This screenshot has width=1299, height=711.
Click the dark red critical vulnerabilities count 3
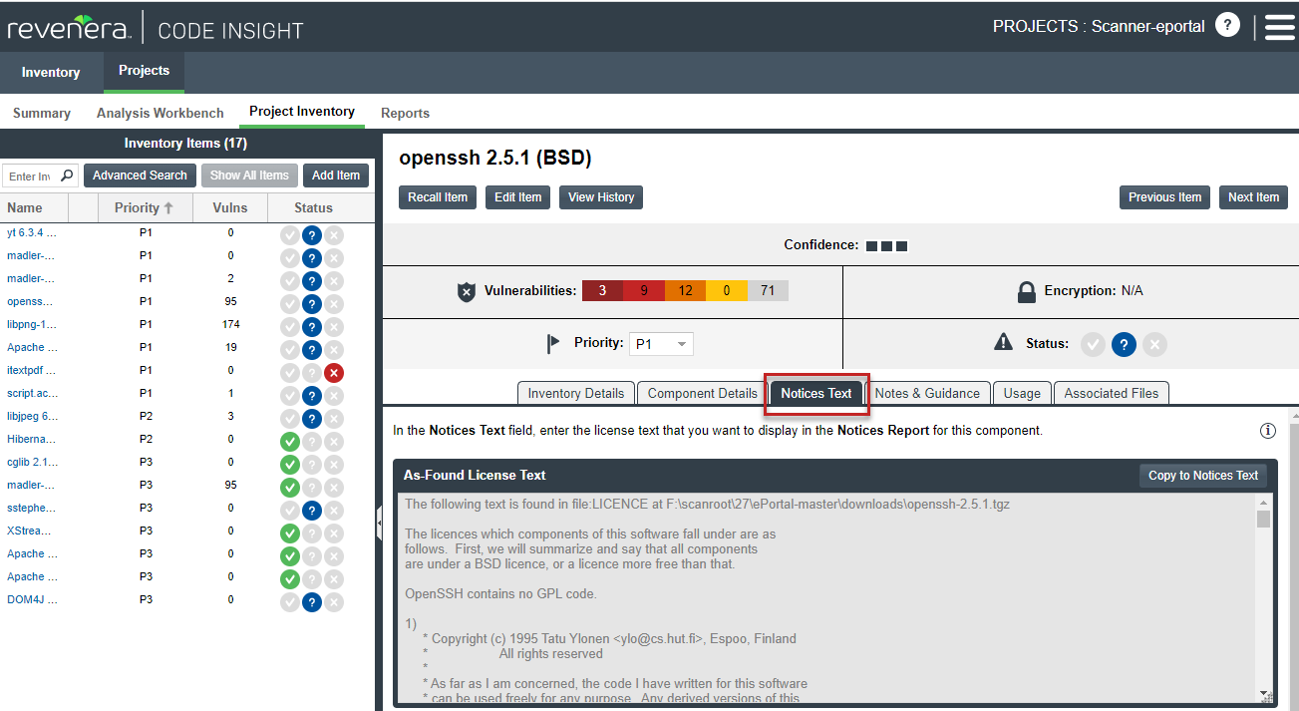[x=602, y=291]
